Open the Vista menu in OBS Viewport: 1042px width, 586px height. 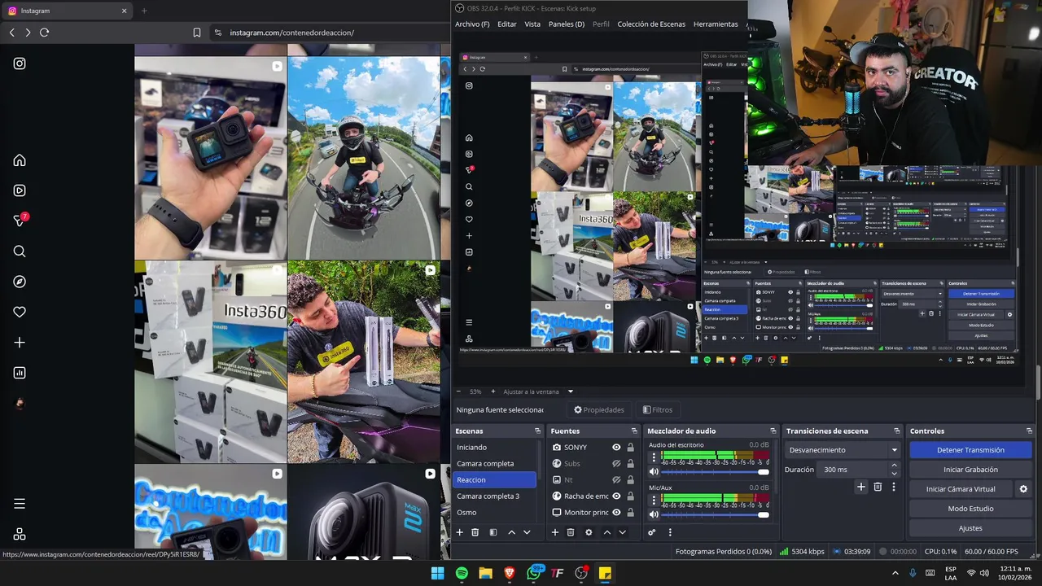pos(532,24)
